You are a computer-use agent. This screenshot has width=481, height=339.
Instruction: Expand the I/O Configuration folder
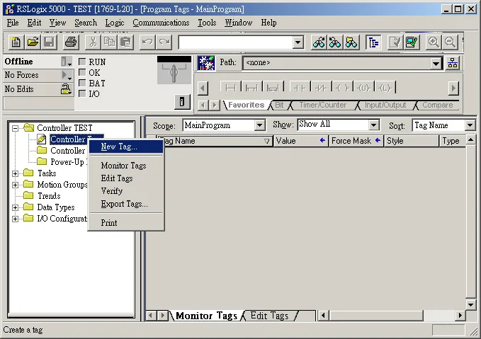coord(15,219)
